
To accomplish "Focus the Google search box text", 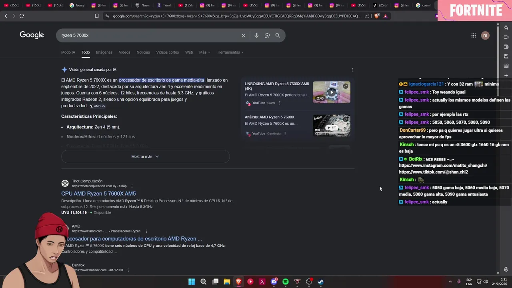I will (149, 35).
